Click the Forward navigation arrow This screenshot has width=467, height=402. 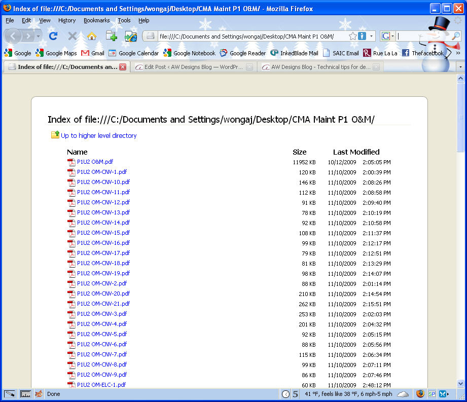point(28,36)
